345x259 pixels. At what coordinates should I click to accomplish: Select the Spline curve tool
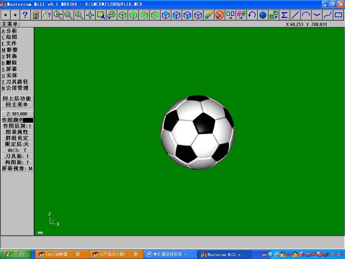click(x=328, y=15)
